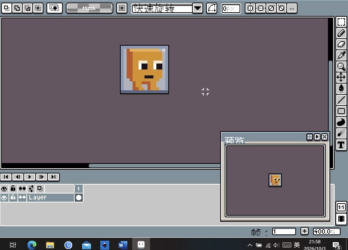
Task: Select the Move tool
Action: point(341,78)
